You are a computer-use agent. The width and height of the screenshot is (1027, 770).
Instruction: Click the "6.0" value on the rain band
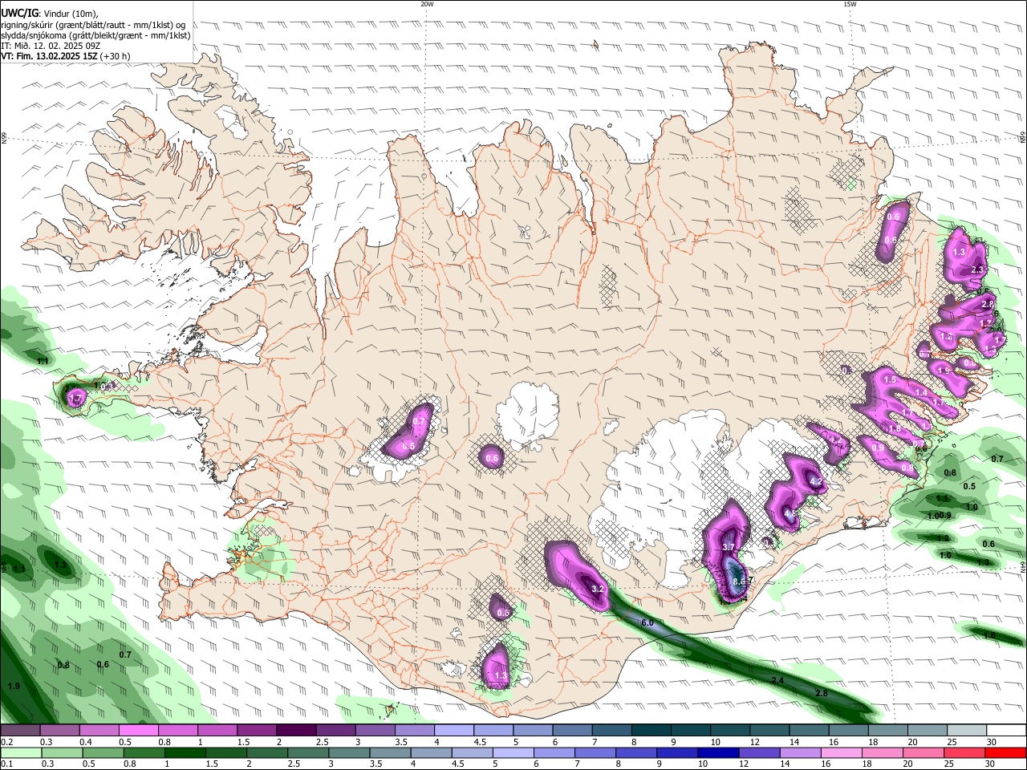coord(648,622)
